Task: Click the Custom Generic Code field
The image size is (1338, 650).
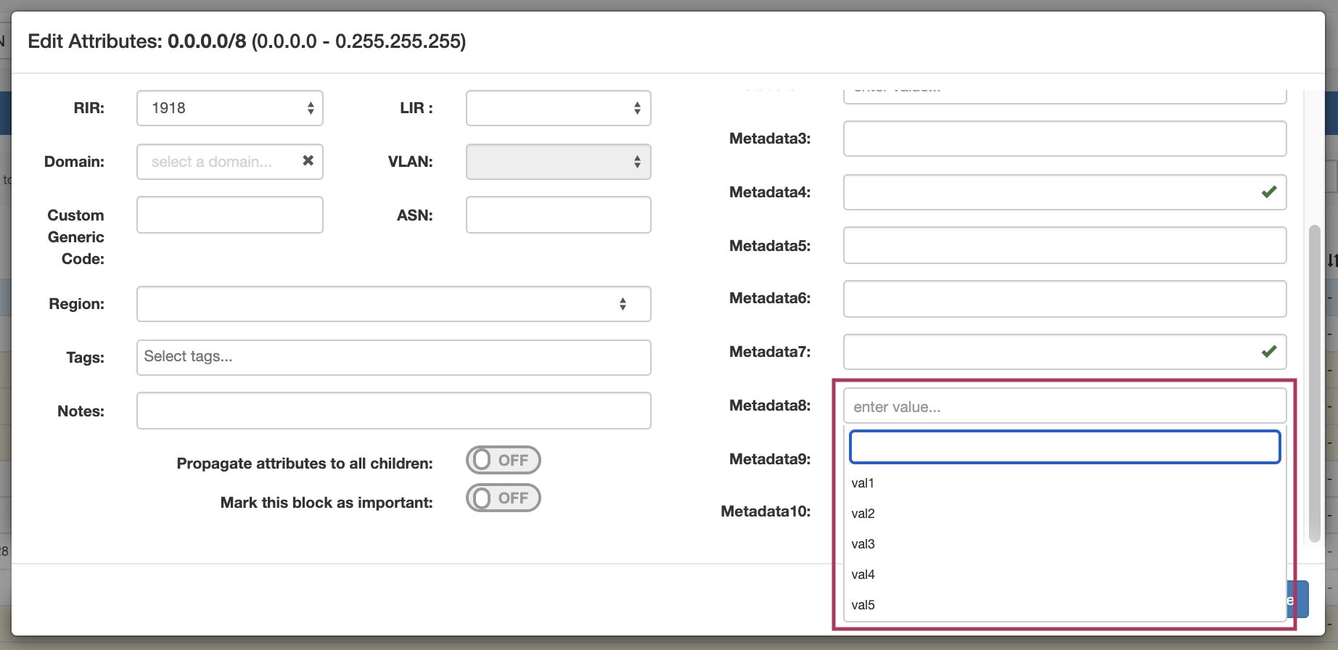Action: pos(229,215)
